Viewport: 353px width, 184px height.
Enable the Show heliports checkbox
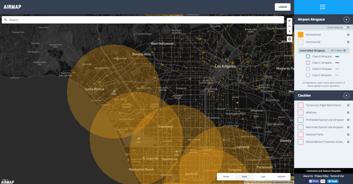(344, 28)
